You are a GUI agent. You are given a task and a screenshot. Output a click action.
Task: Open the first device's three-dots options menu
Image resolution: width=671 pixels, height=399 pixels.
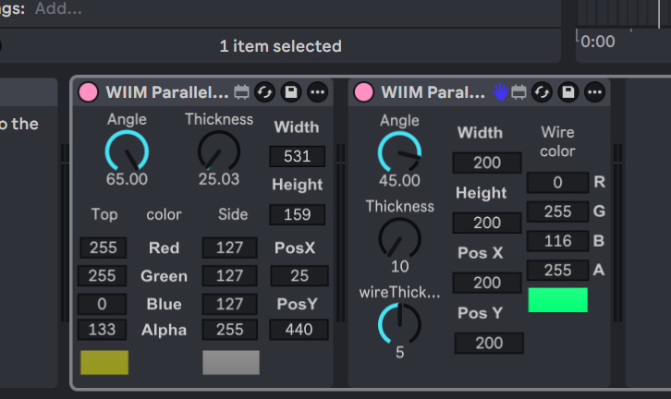pyautogui.click(x=318, y=92)
